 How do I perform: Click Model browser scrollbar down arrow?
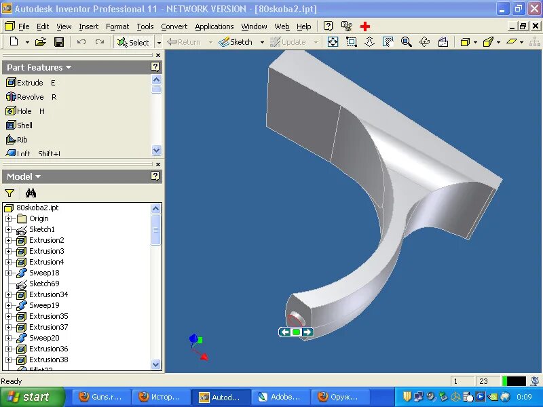156,364
